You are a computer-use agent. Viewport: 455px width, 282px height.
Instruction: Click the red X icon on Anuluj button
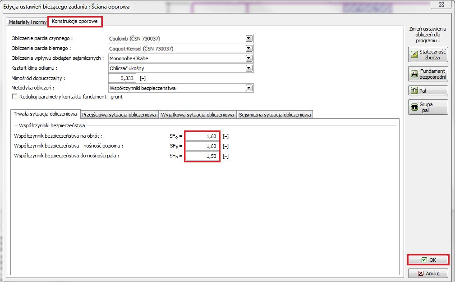click(421, 273)
